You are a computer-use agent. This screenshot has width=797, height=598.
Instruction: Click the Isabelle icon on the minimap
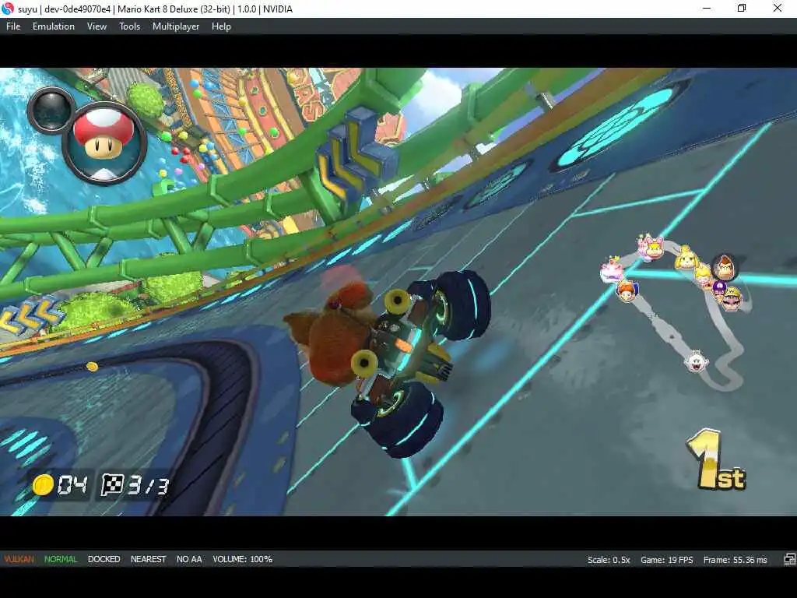point(686,257)
